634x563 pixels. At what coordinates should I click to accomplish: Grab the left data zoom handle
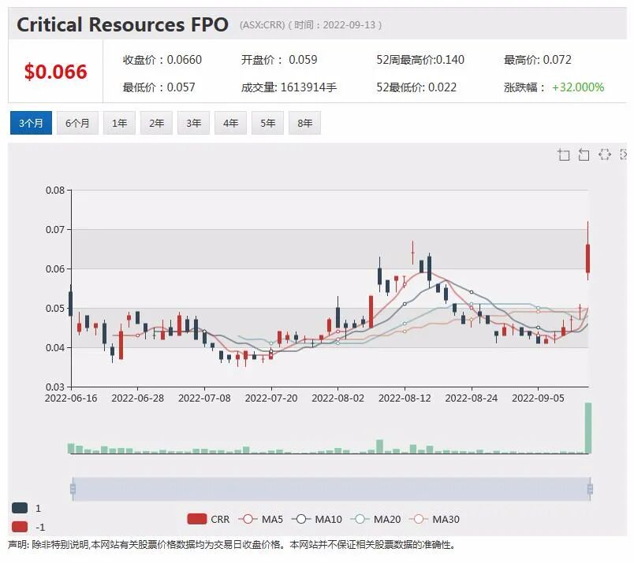click(73, 489)
